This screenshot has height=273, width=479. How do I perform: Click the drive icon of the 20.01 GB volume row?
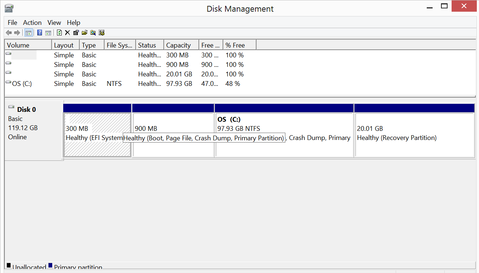(x=8, y=73)
